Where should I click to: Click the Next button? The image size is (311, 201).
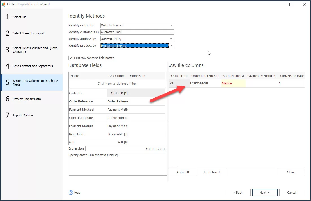265,193
